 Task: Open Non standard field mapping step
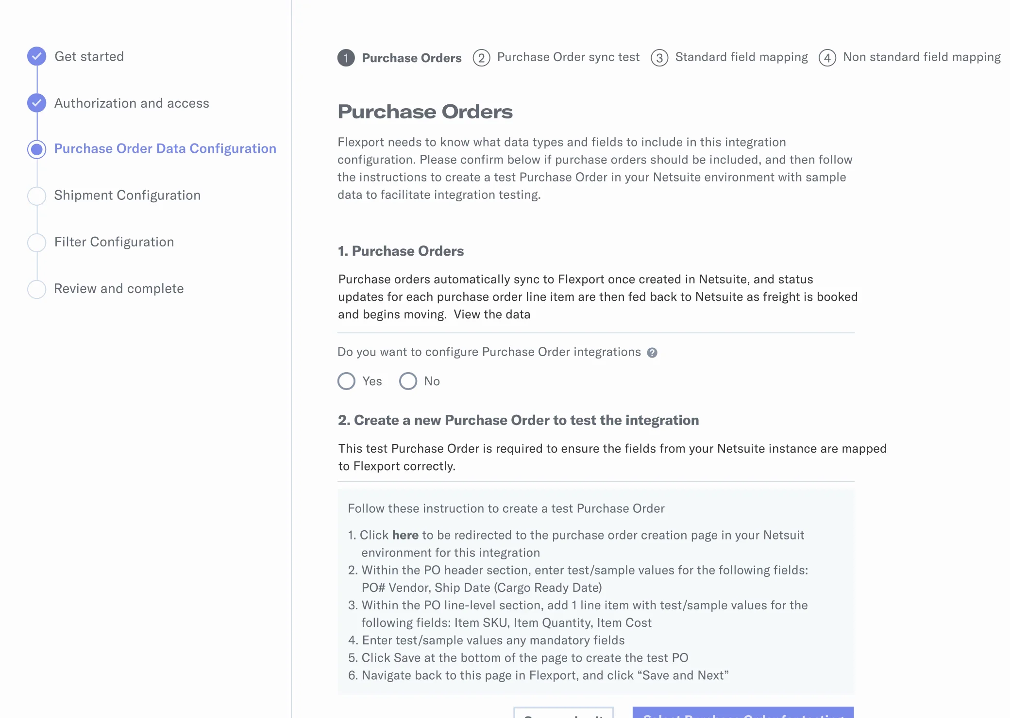(x=922, y=57)
